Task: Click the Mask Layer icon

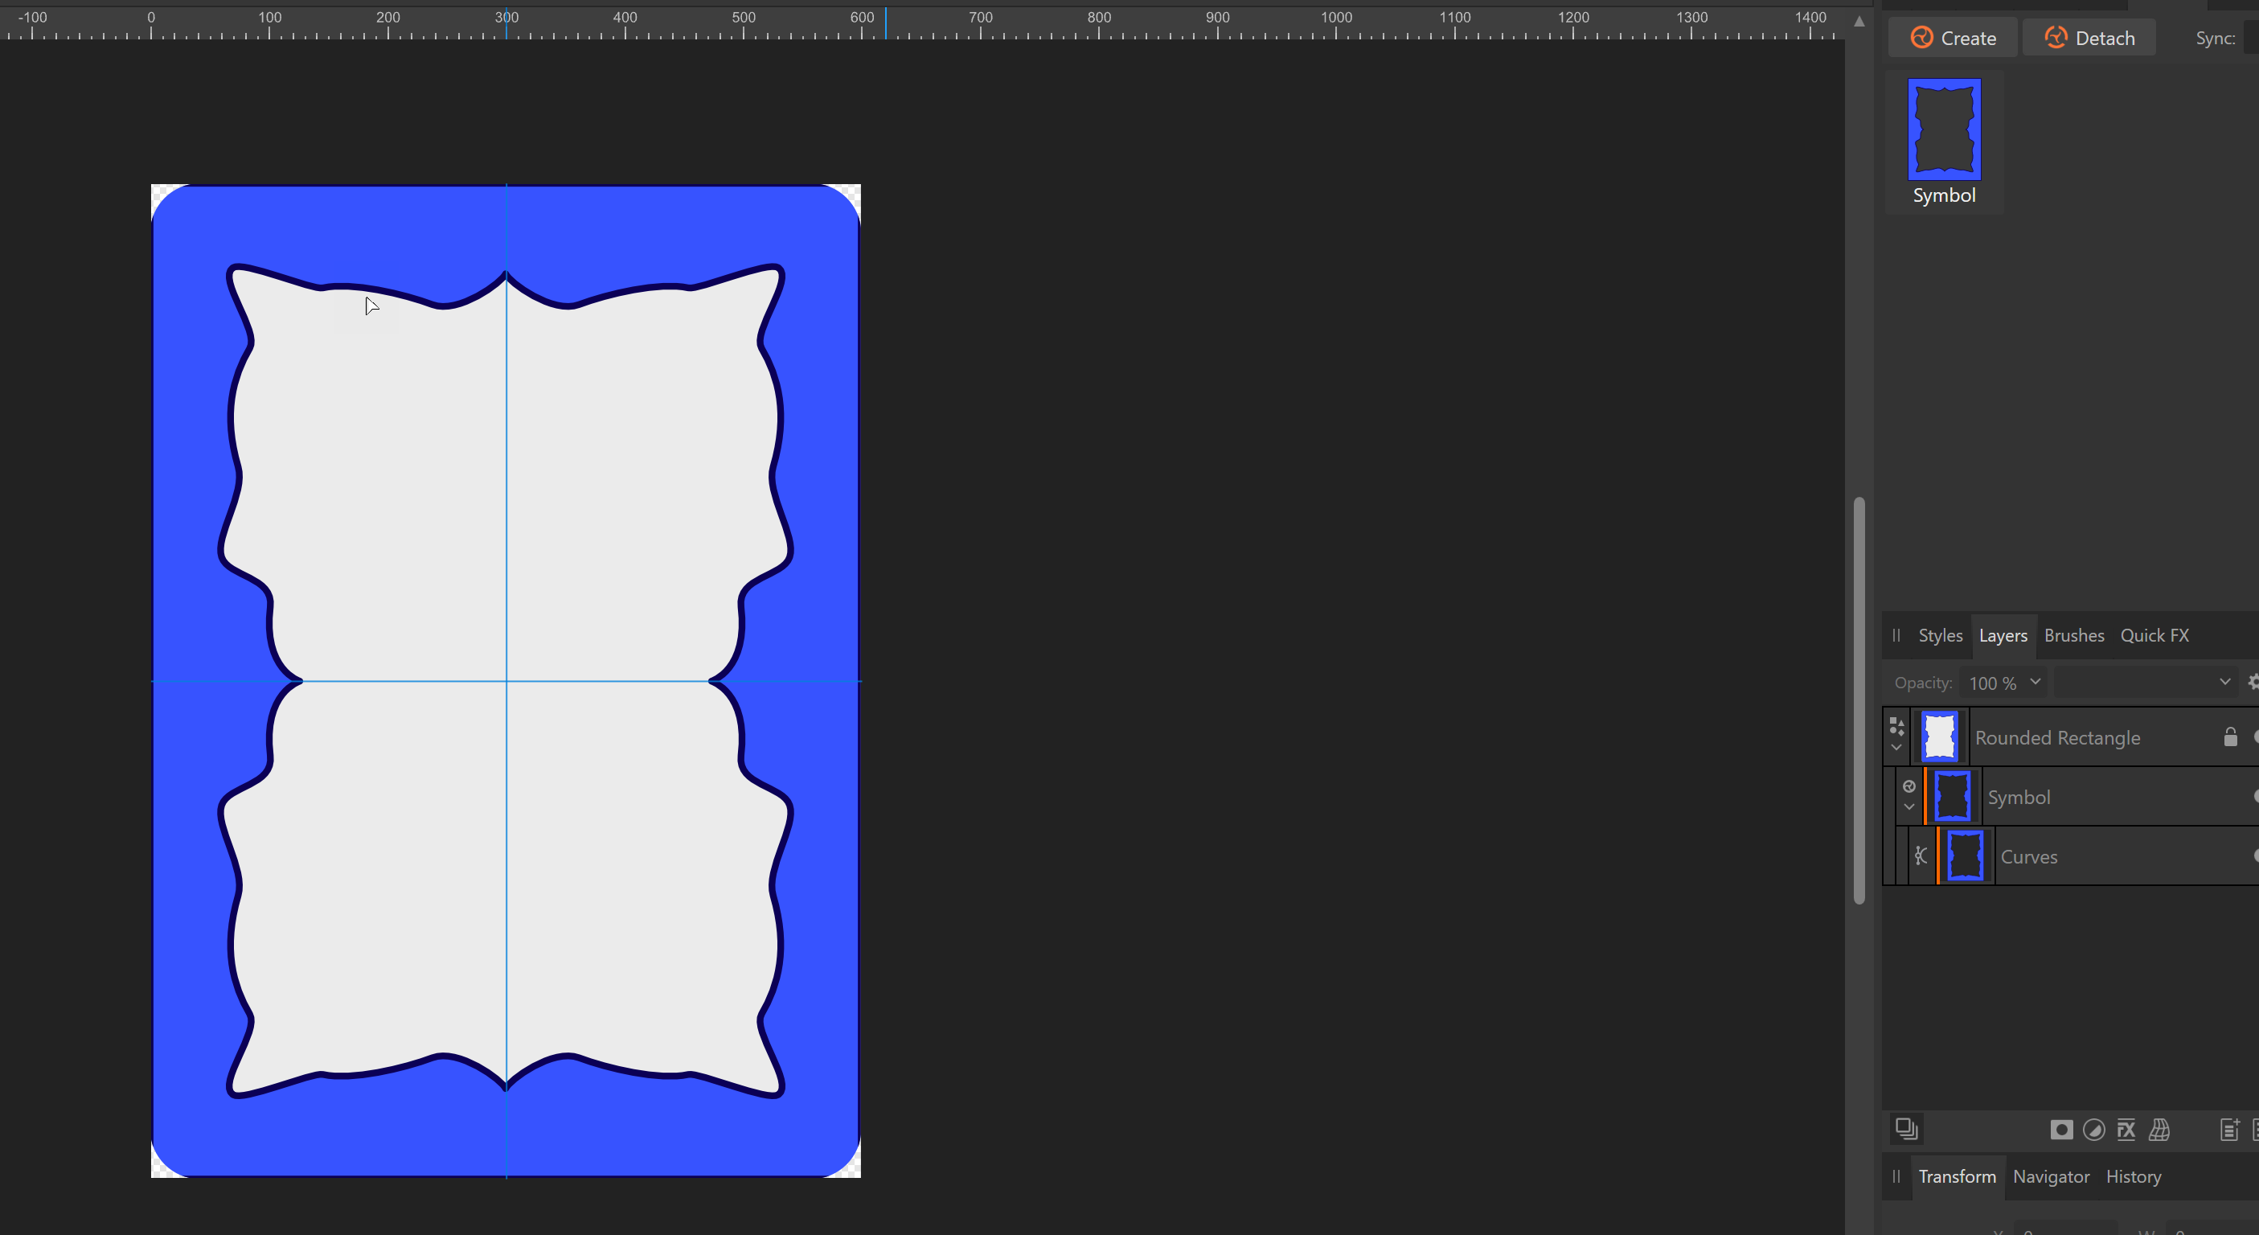Action: (x=2060, y=1130)
